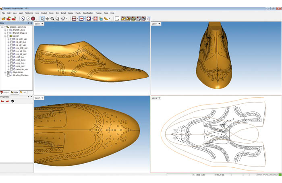Uncheck the Style Lines checkbox
The image size is (282, 183).
coord(8,72)
